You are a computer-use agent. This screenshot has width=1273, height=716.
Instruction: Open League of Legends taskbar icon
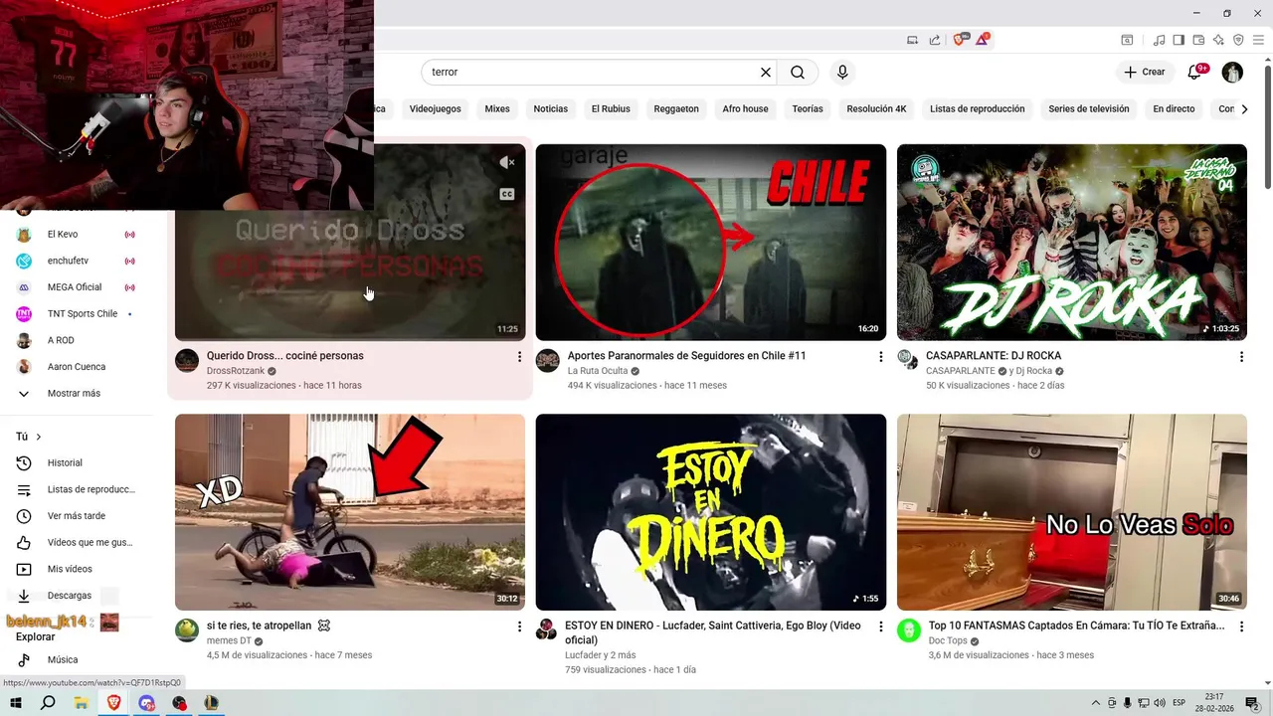[212, 703]
